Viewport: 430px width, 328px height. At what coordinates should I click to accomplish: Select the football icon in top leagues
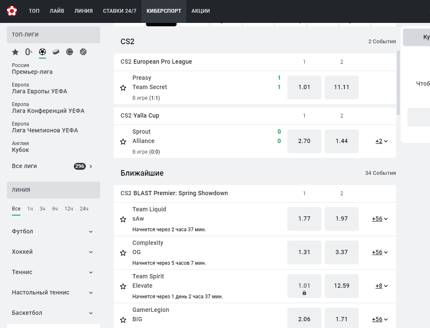tap(42, 52)
